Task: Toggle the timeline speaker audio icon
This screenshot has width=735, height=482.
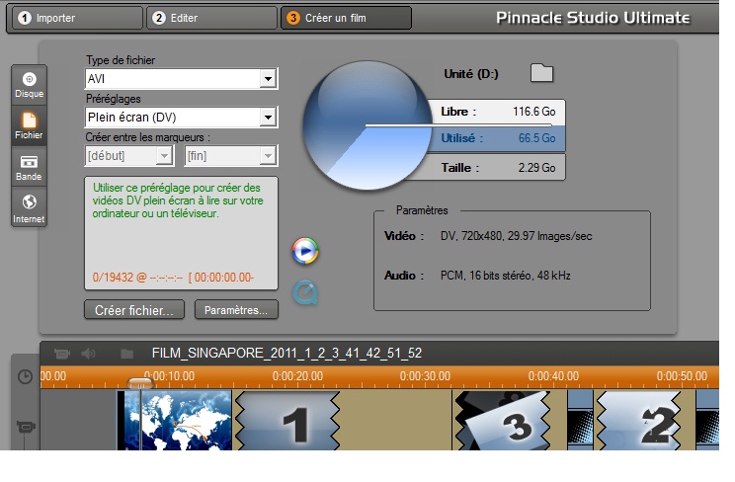Action: 88,353
